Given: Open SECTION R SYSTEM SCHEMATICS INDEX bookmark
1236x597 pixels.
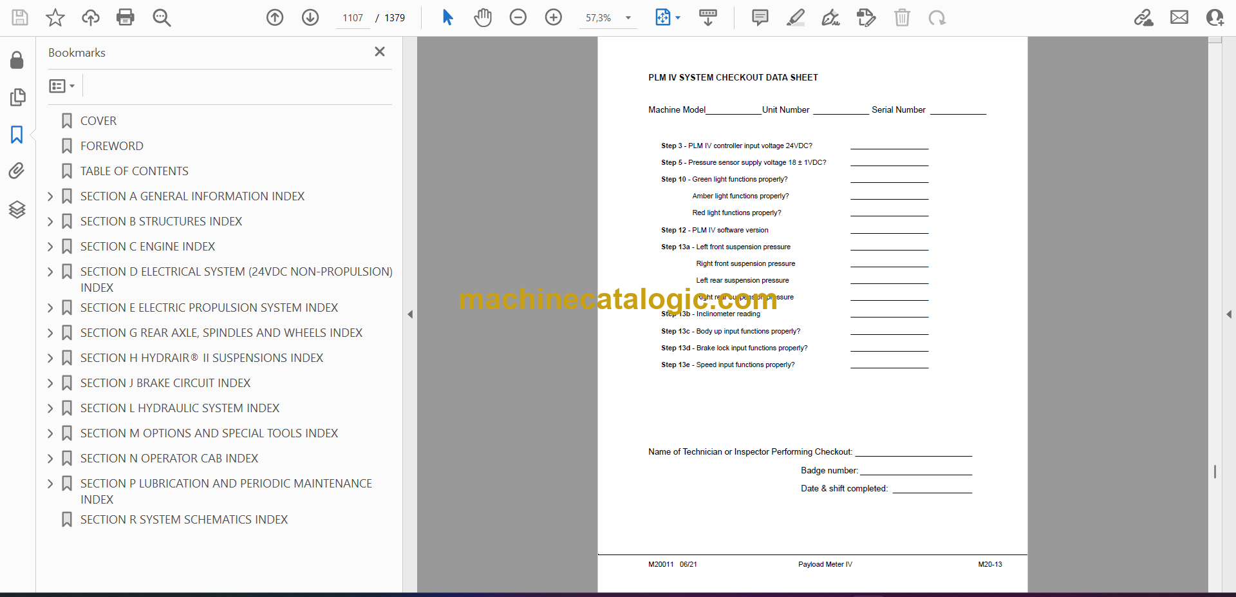Looking at the screenshot, I should pyautogui.click(x=184, y=520).
